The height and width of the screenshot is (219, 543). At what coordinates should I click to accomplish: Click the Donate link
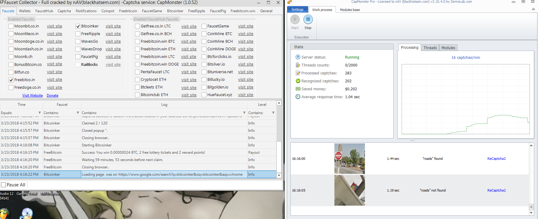53,95
